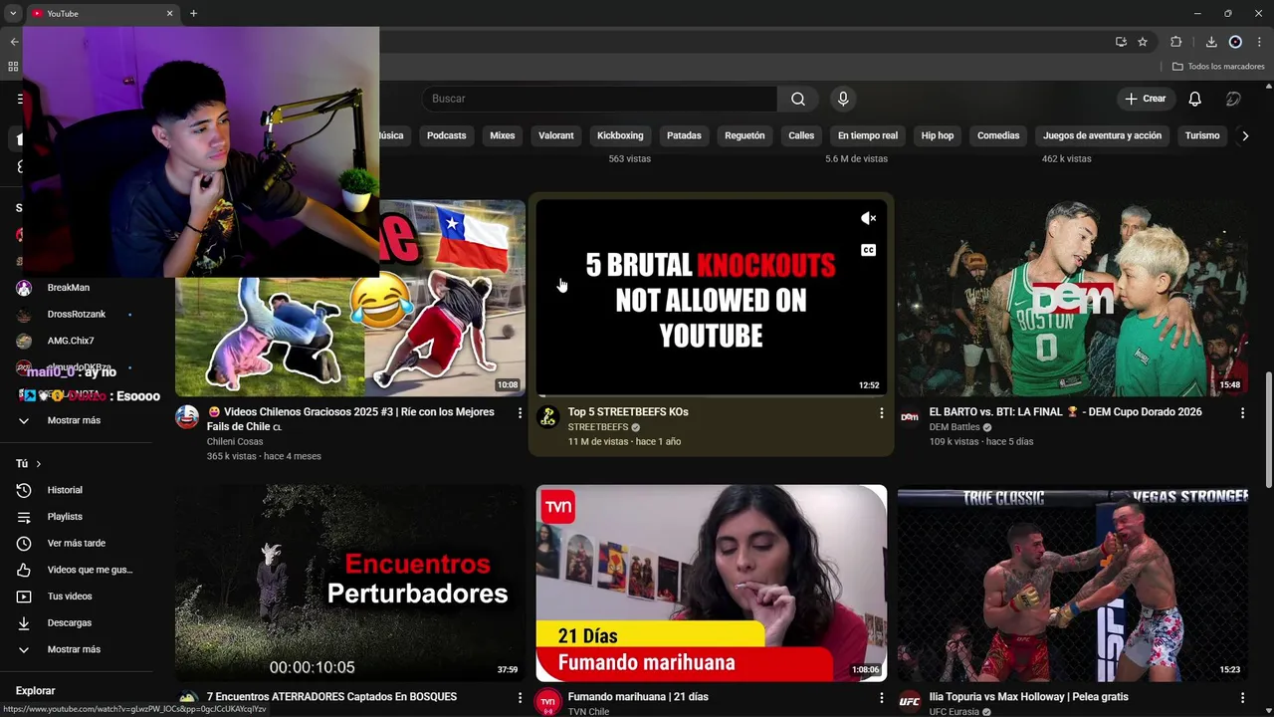Open browser downloads icon
This screenshot has height=717, width=1274.
coord(1211,42)
